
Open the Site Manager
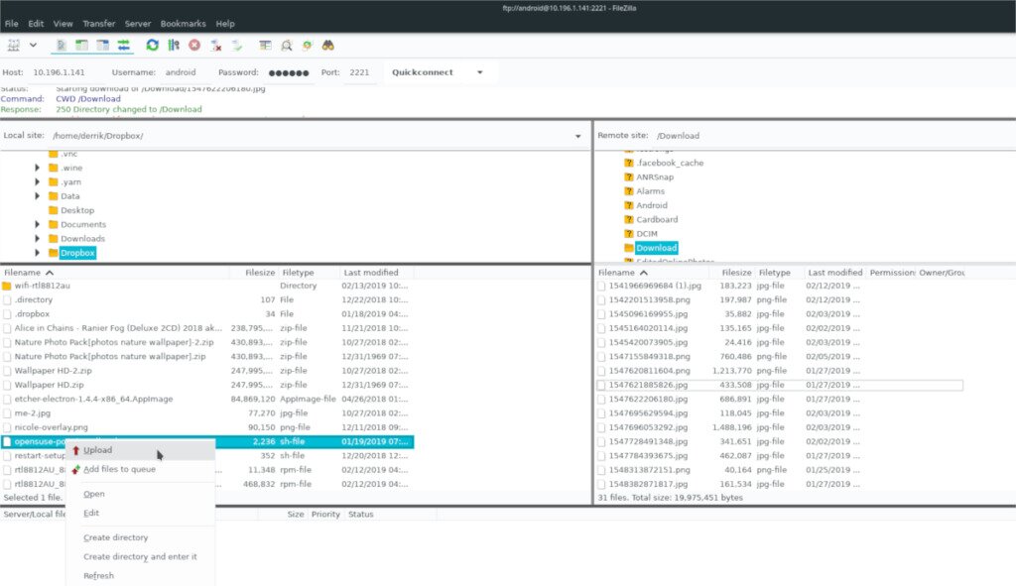13,45
